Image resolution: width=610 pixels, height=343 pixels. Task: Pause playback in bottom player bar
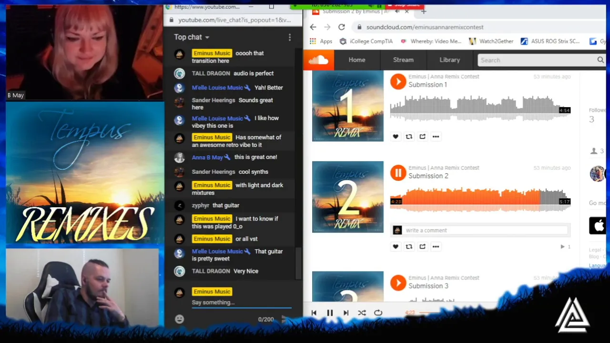pyautogui.click(x=330, y=313)
